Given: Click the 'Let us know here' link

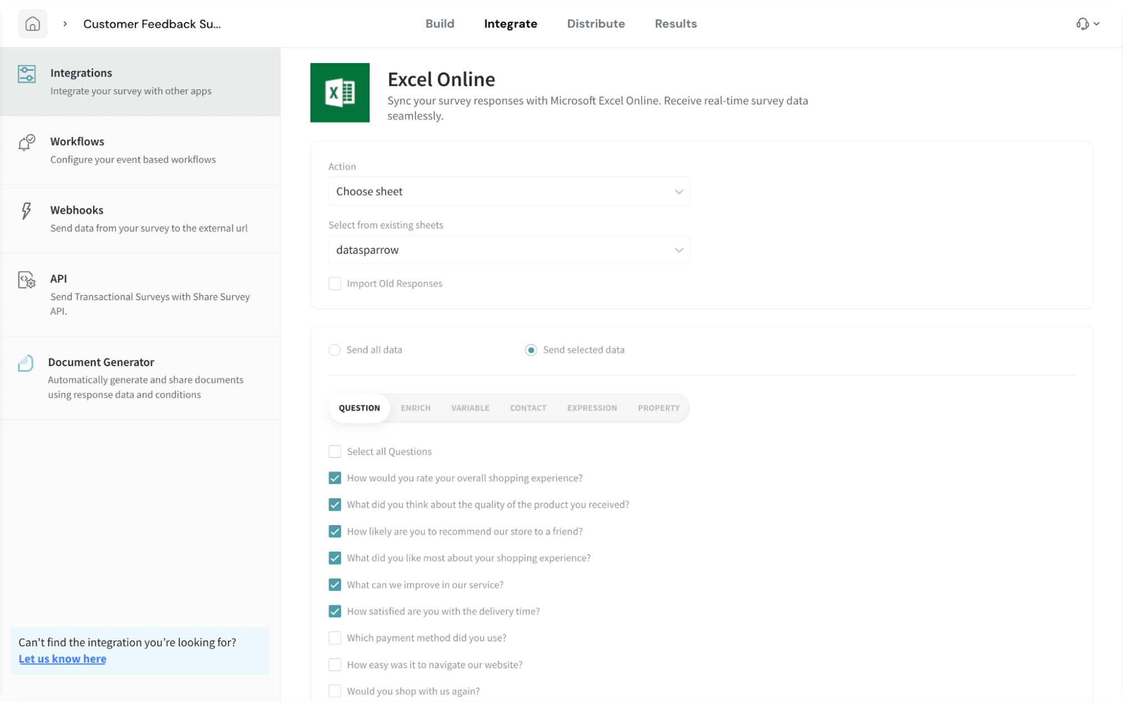Looking at the screenshot, I should click(62, 659).
